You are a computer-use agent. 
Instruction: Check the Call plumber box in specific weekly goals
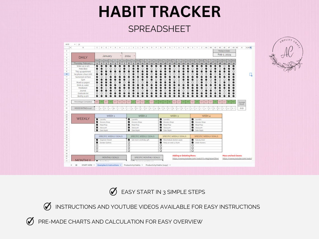click(x=192, y=140)
